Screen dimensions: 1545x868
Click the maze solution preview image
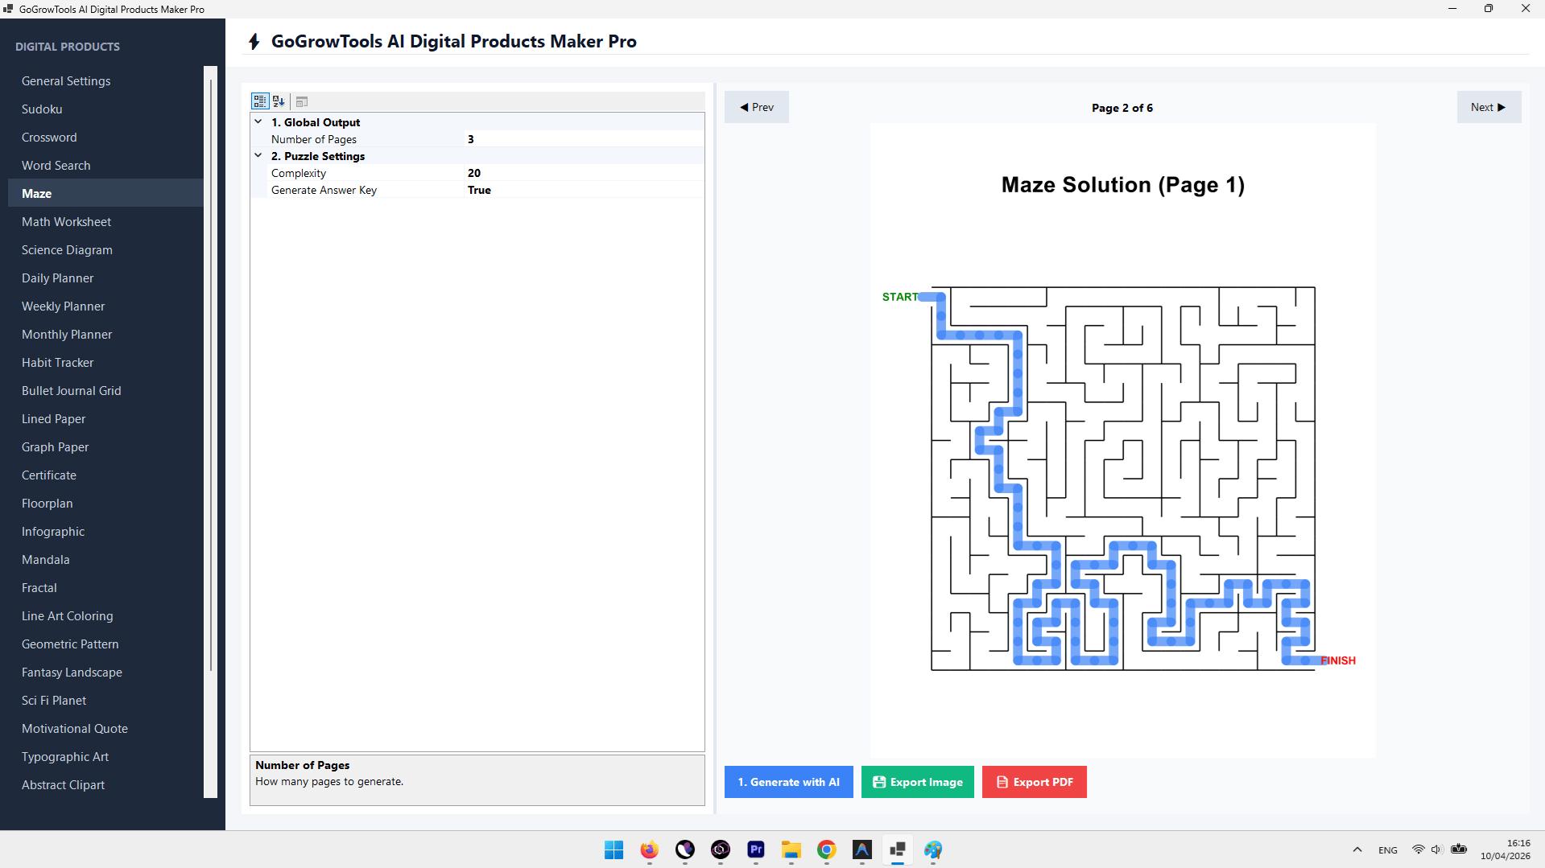coord(1122,440)
